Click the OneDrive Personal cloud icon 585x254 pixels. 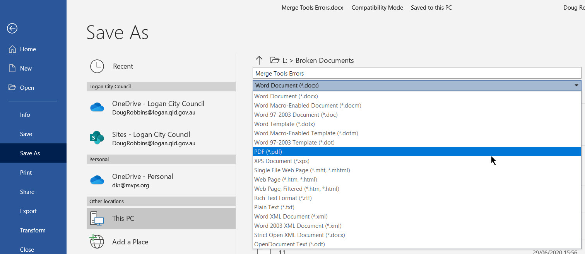pos(97,180)
